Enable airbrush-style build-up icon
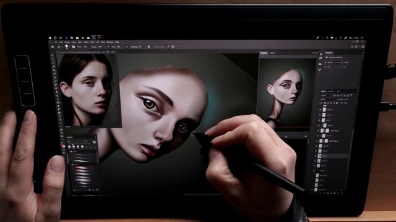The height and width of the screenshot is (222, 396). pos(126,47)
